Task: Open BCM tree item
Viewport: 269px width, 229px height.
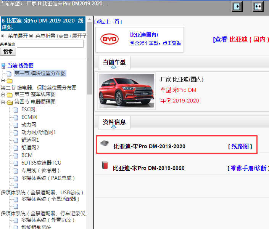Action: click(x=27, y=155)
